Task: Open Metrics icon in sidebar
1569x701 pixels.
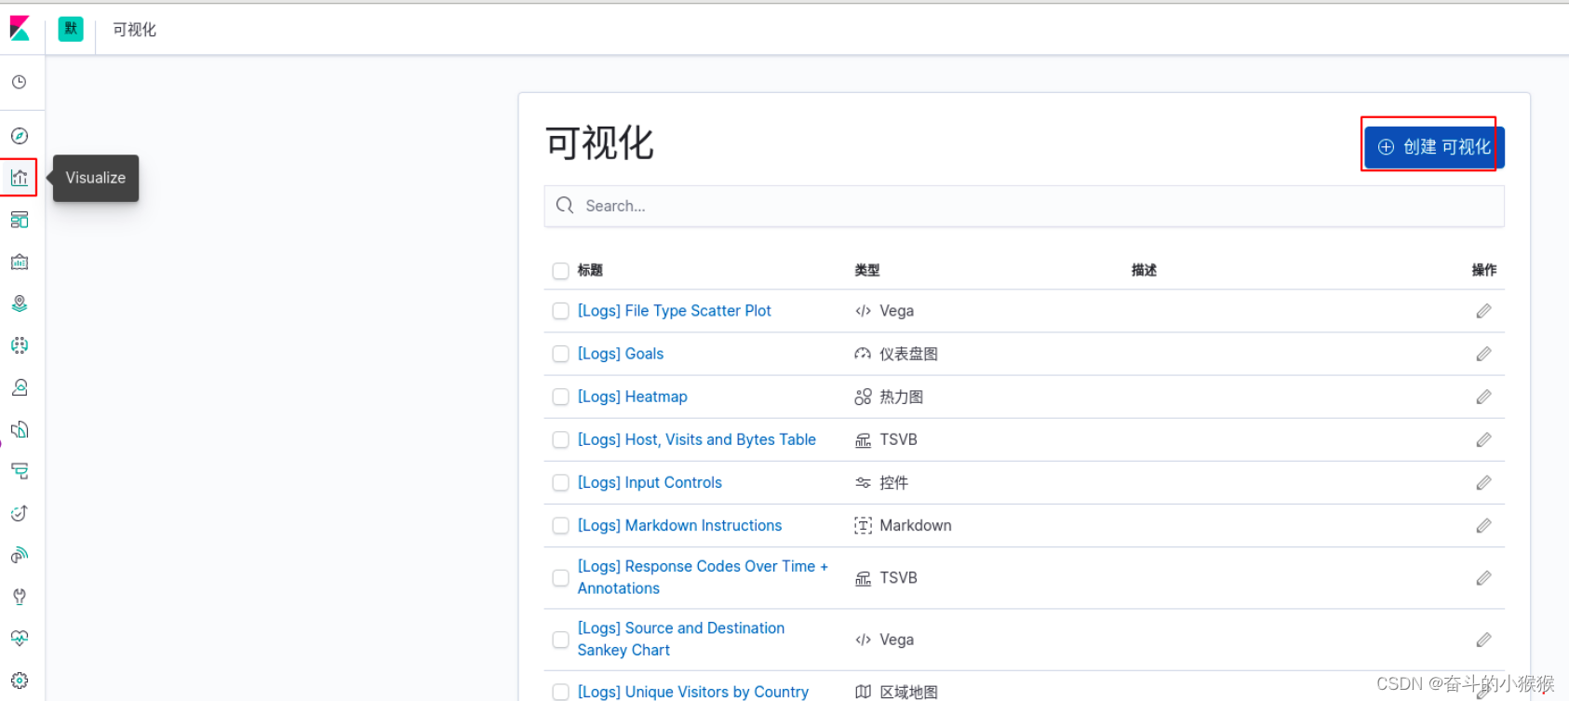Action: (x=20, y=387)
